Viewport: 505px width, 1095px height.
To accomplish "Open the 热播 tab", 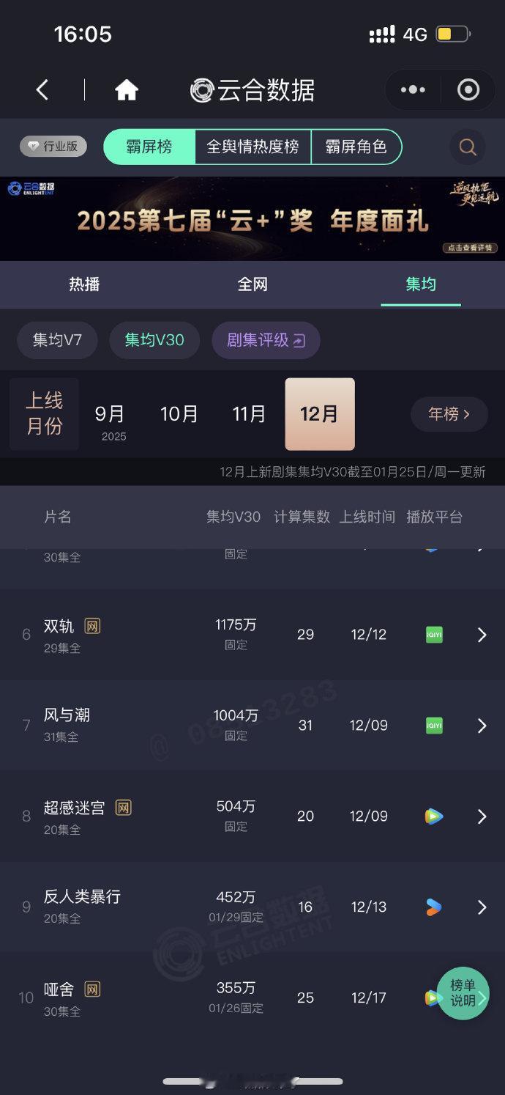I will pos(83,285).
